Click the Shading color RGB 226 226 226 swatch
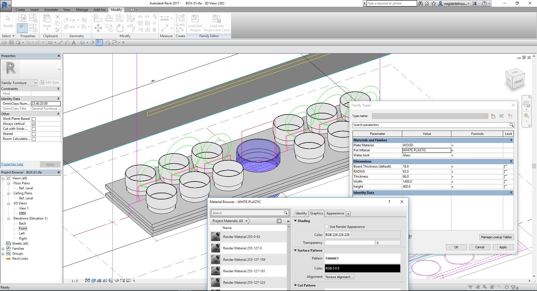The image size is (537, 291). coord(362,235)
